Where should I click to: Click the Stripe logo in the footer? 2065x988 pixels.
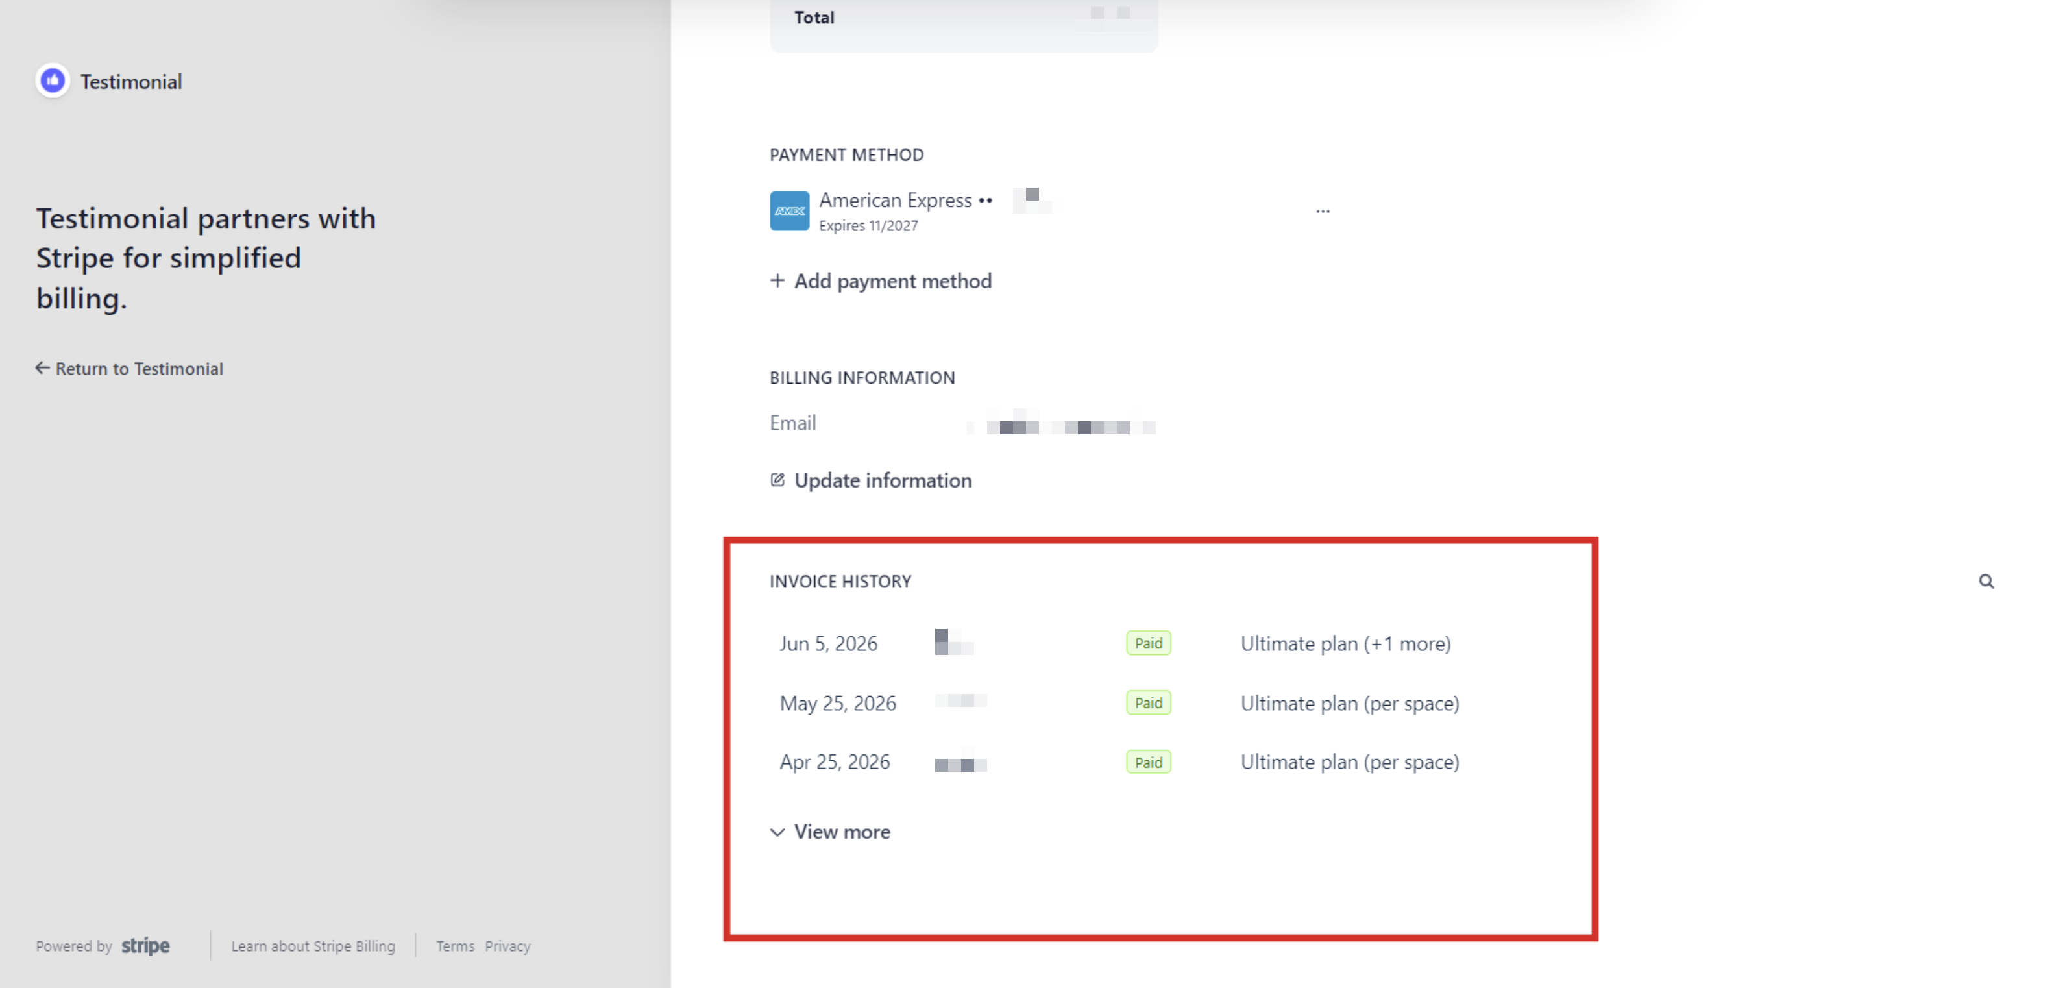(145, 946)
